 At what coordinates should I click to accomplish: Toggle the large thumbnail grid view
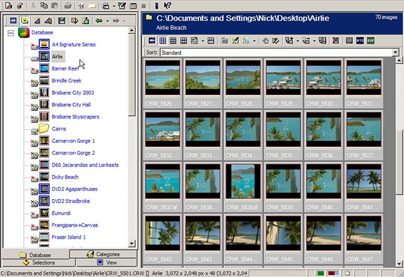coord(183,41)
